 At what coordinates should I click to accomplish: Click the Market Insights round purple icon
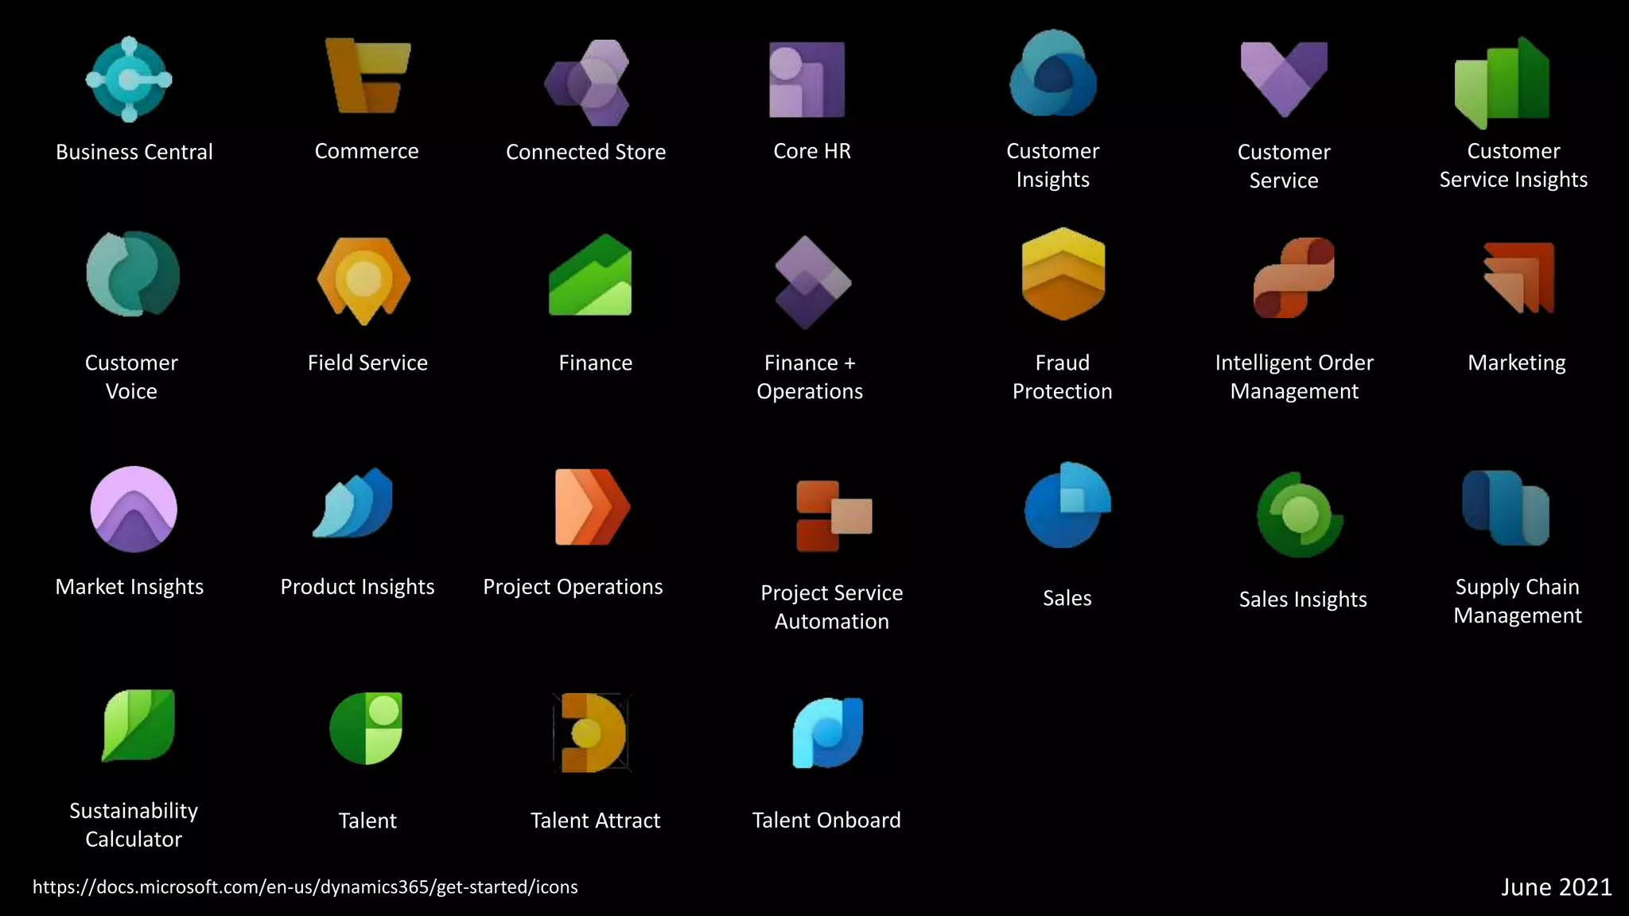[134, 509]
